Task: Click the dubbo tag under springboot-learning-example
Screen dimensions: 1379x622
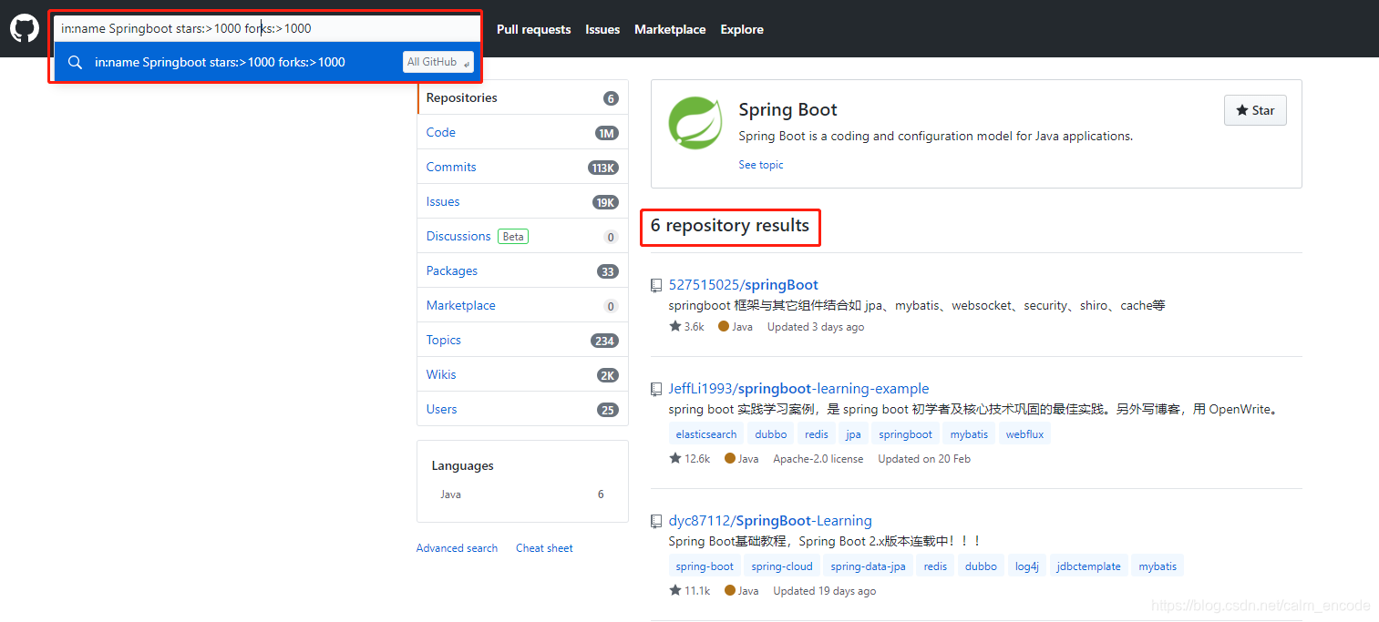Action: click(x=771, y=434)
